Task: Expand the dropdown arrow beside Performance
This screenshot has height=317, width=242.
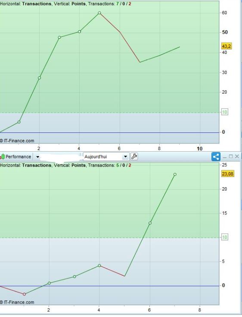Action: 37,157
